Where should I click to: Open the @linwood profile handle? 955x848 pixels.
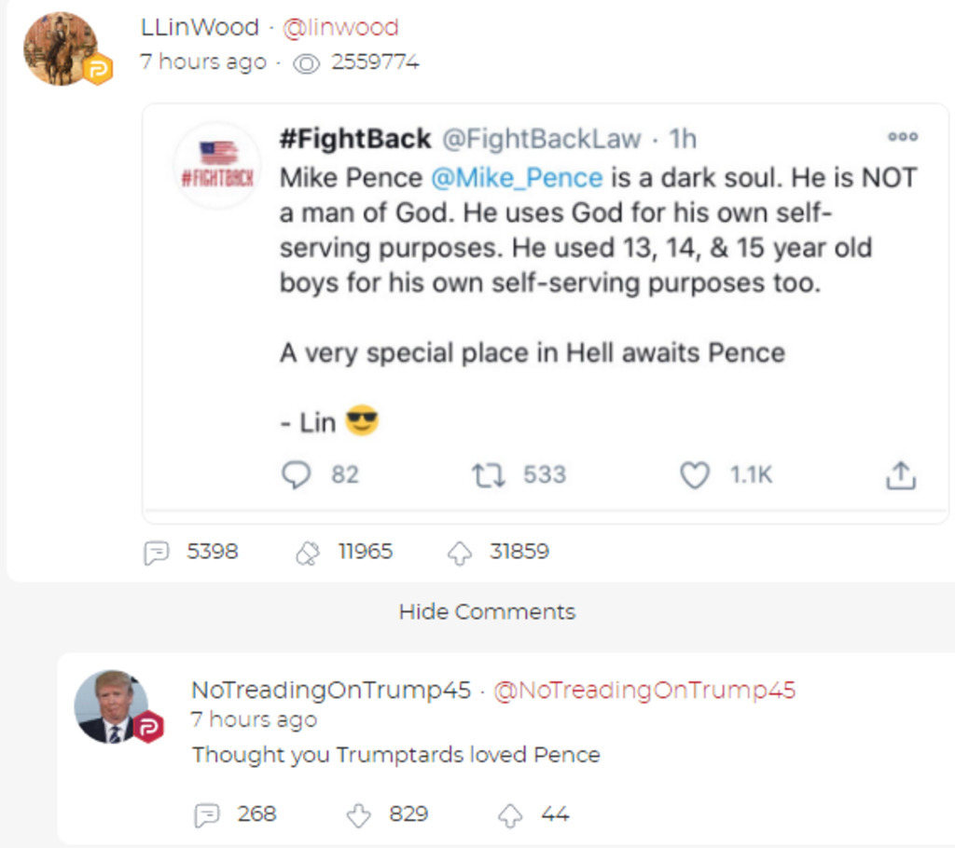340,28
